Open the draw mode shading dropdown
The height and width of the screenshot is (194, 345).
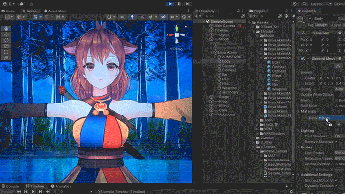[x=111, y=17]
